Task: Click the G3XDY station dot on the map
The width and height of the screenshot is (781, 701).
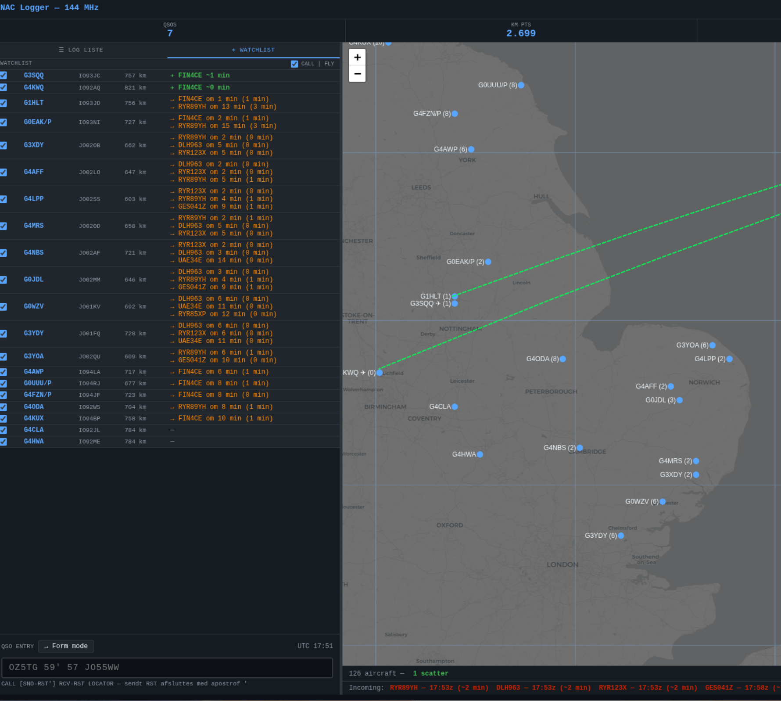Action: tap(696, 475)
